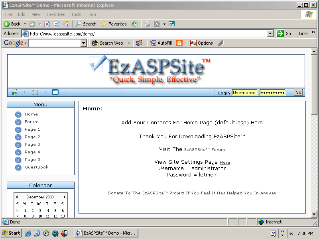Open the Favorites menu
The height and width of the screenshot is (239, 319).
(55, 14)
